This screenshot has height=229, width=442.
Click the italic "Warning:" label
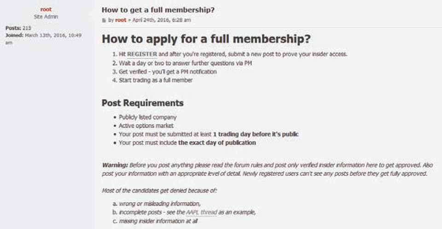[x=115, y=165]
